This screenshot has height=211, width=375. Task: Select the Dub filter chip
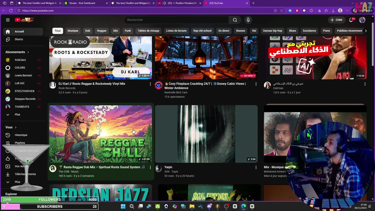[88, 31]
